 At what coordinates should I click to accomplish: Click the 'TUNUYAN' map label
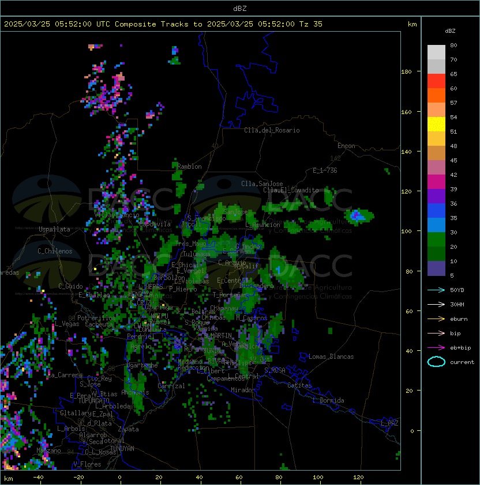tap(122, 449)
